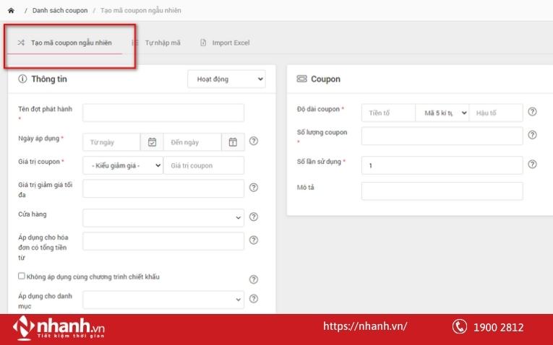Click help icon beside Cửa hàng dropdown
This screenshot has height=345, width=553.
click(x=254, y=217)
